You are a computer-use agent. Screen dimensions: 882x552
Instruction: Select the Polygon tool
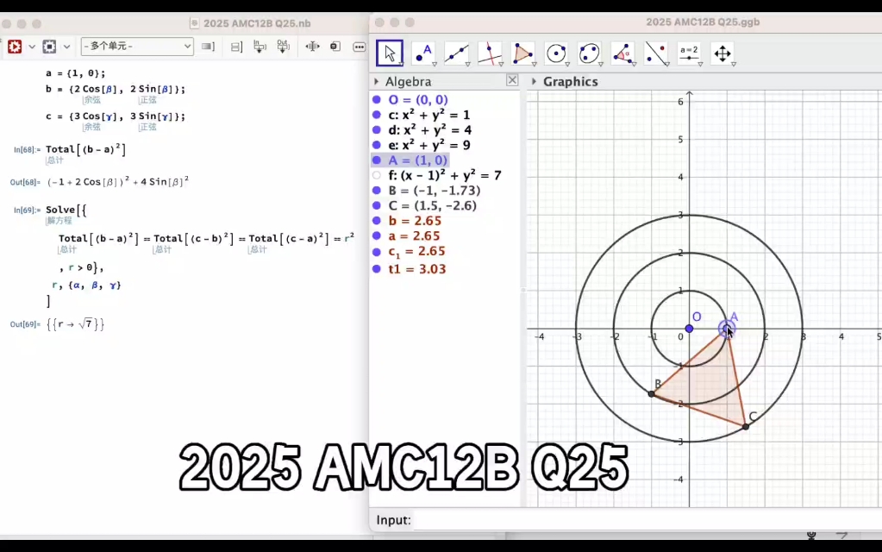[x=522, y=53]
